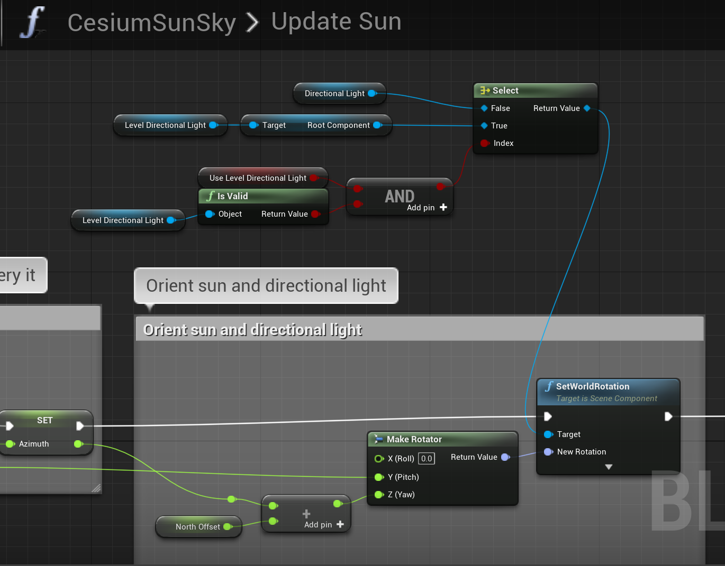Viewport: 725px width, 566px height.
Task: Select the Level Directional Light node feeding Is Valid
Action: coord(128,220)
